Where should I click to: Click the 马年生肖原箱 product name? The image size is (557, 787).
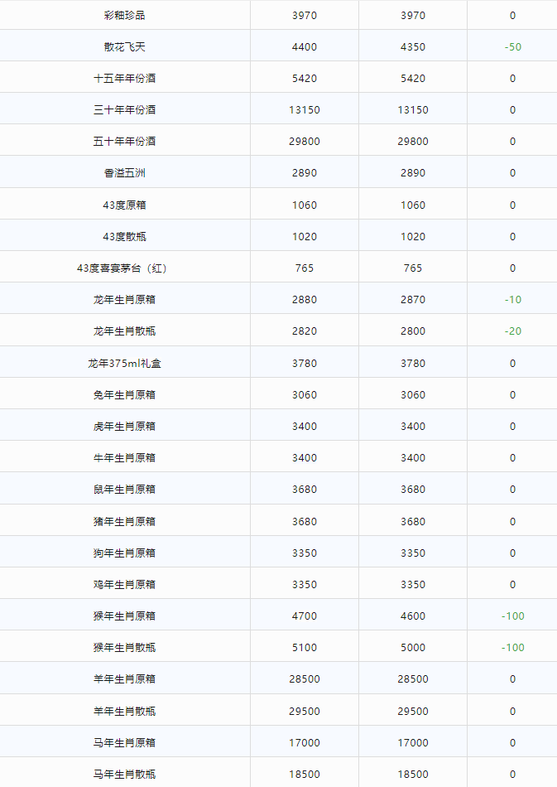coord(124,743)
